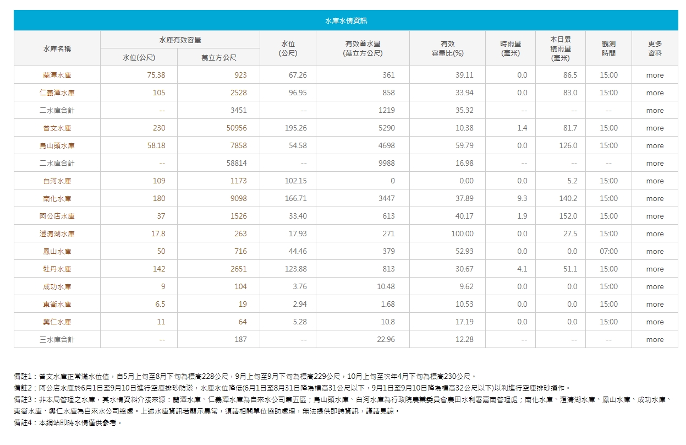Screen dimensions: 686x445
Task: Click the 仁義潭水庫 name link
Action: pos(57,93)
